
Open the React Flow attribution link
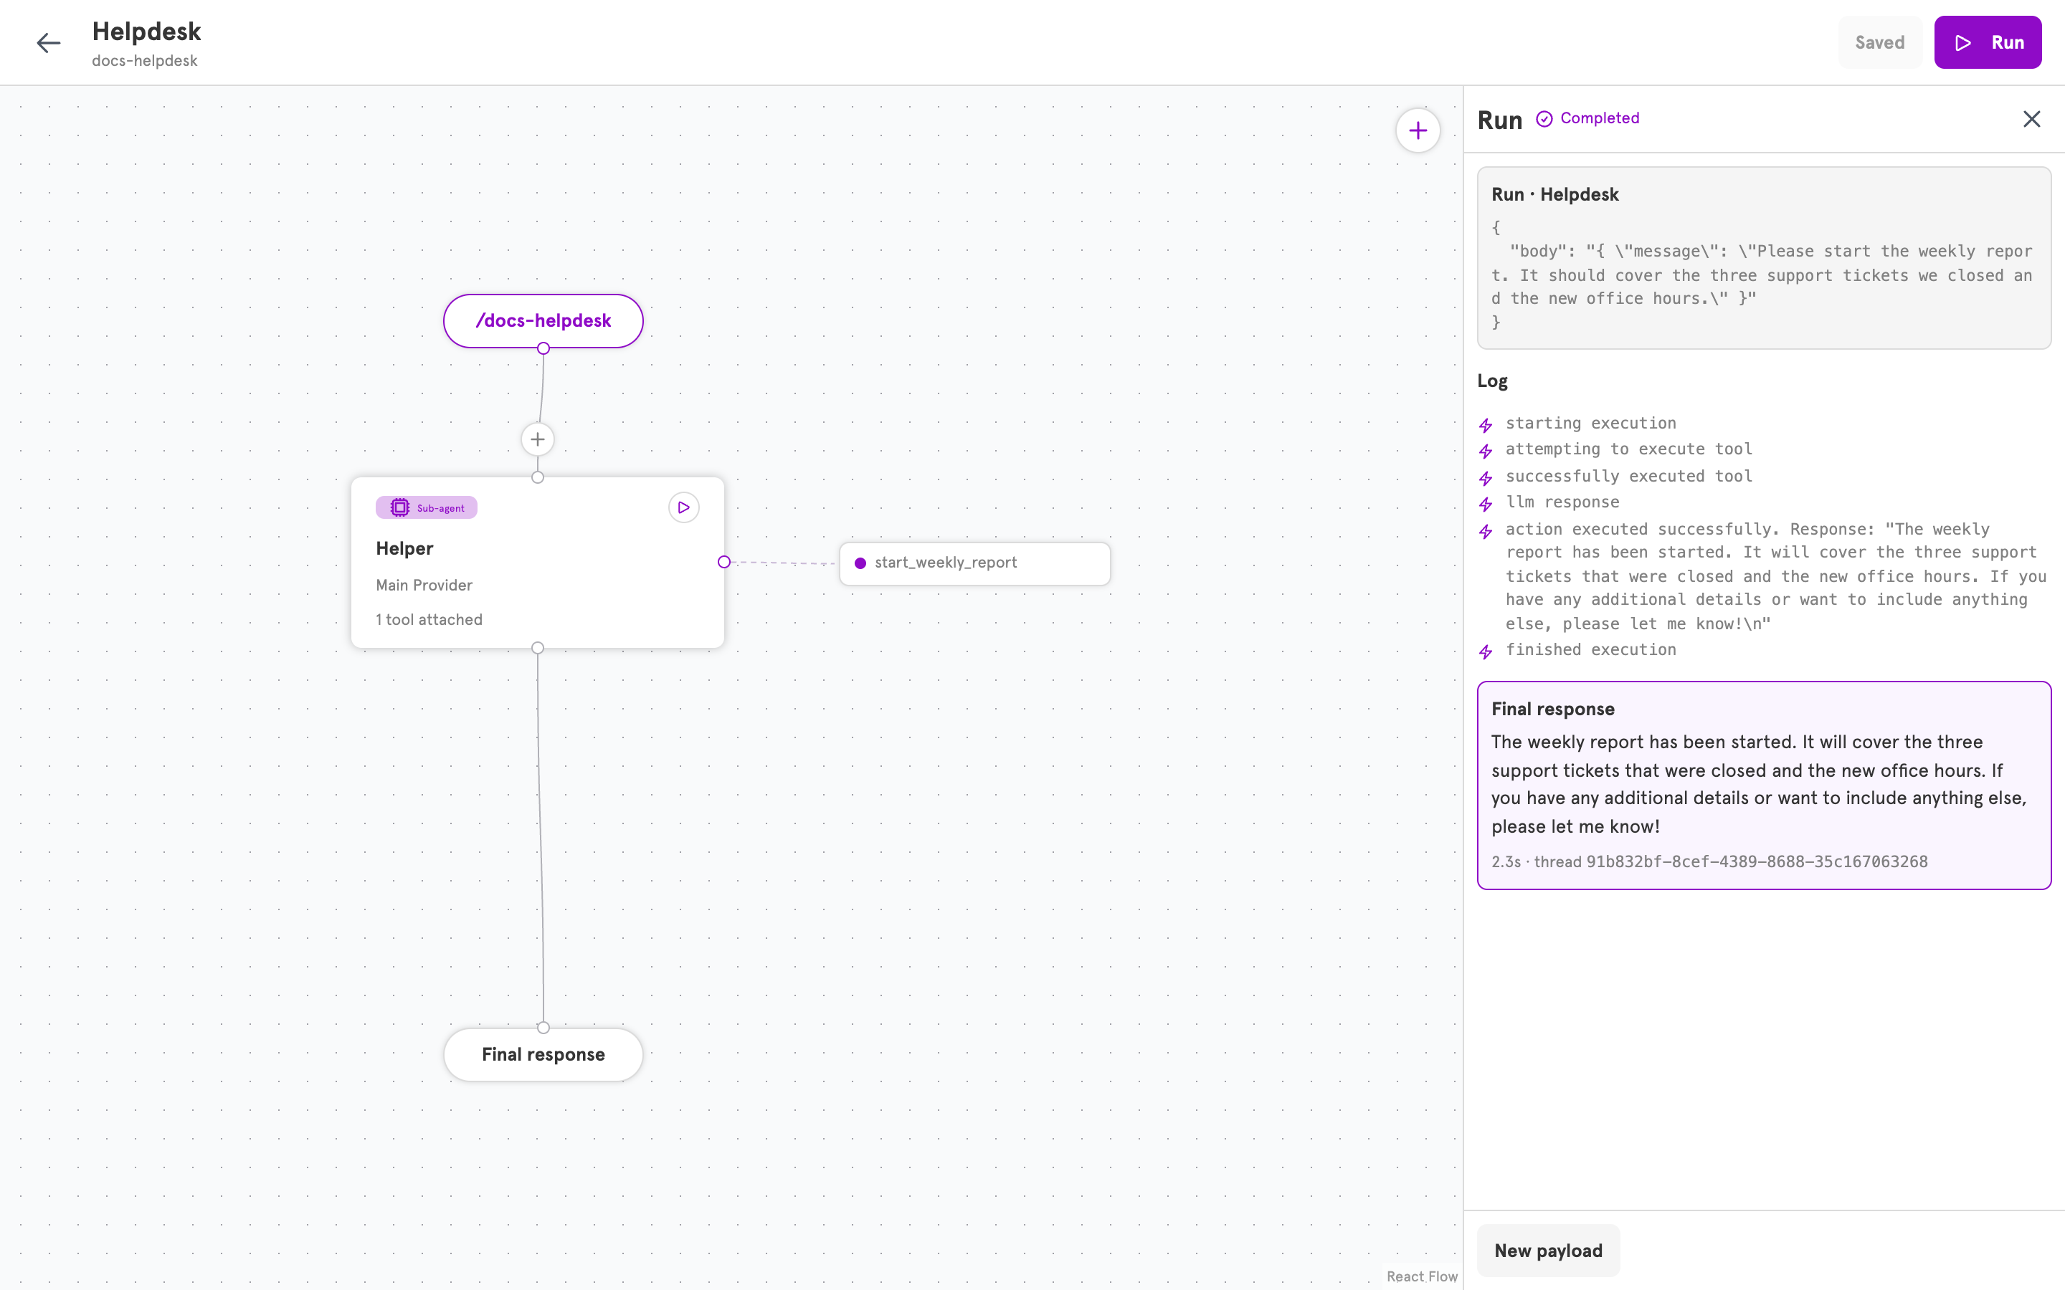(x=1422, y=1276)
